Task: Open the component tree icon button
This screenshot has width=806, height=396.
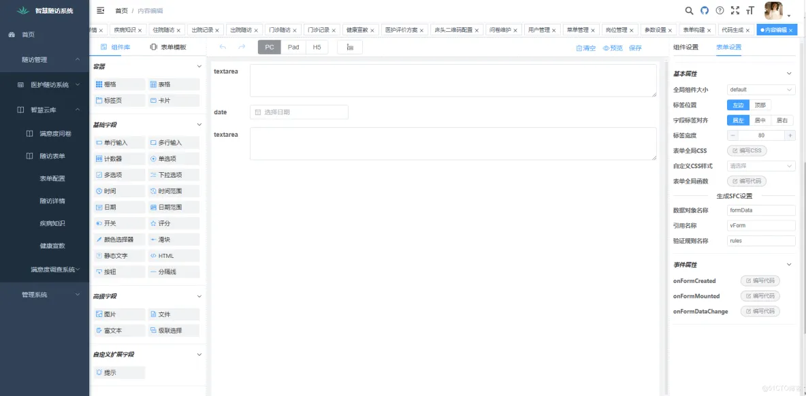Action: pos(350,47)
